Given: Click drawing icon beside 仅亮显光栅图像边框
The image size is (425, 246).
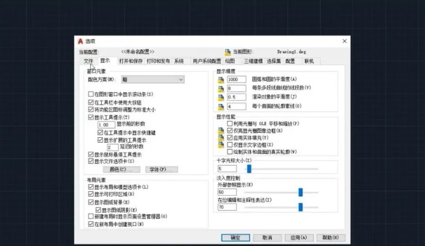Looking at the screenshot, I should click(221, 131).
